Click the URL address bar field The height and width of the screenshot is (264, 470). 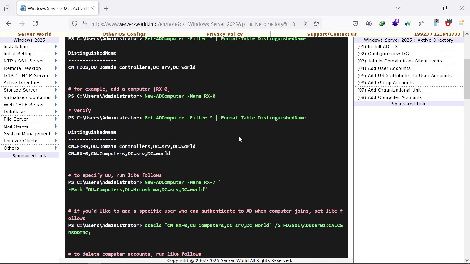click(193, 24)
